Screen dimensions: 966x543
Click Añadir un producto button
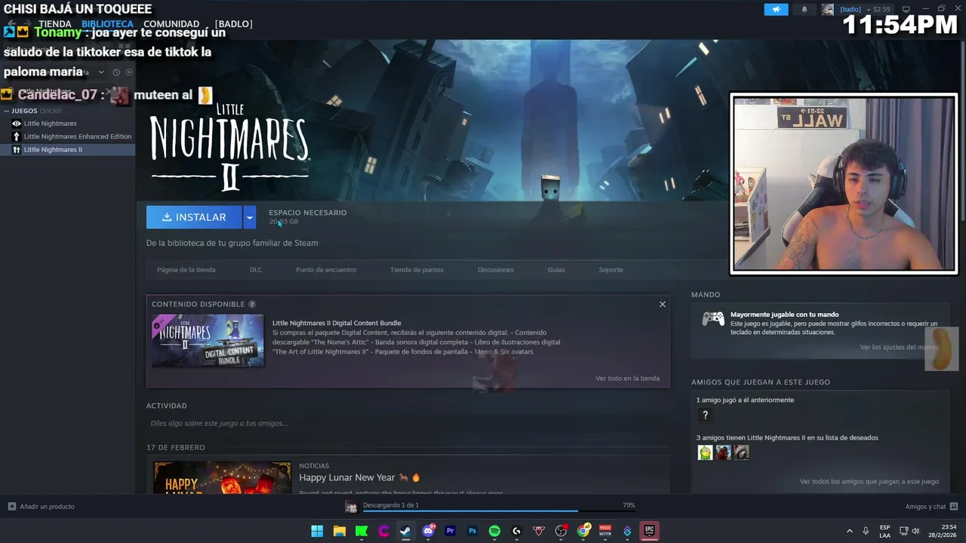(x=42, y=506)
